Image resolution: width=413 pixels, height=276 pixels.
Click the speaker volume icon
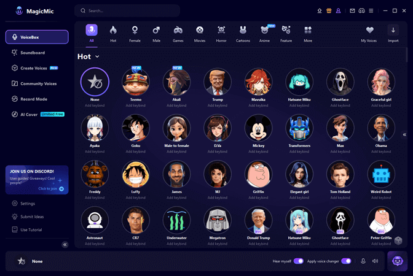tap(375, 261)
